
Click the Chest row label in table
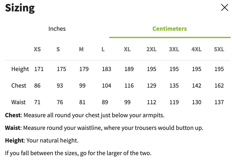(19, 86)
